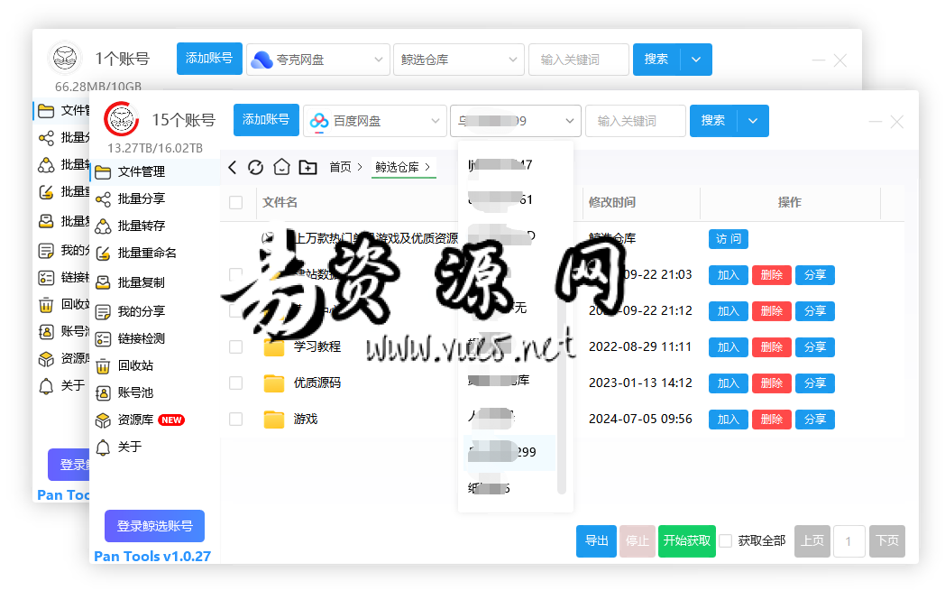This screenshot has width=945, height=609.
Task: Enable the 获取全部 checkbox
Action: (x=726, y=540)
